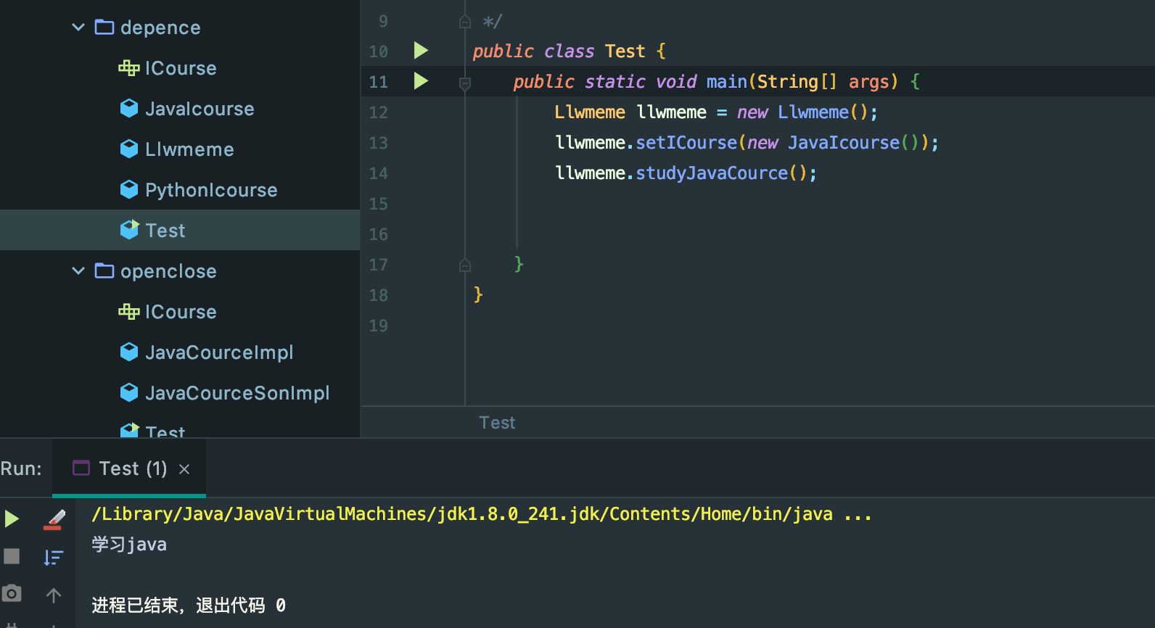The height and width of the screenshot is (628, 1155).
Task: Fold the main method at line 11
Action: click(x=465, y=83)
